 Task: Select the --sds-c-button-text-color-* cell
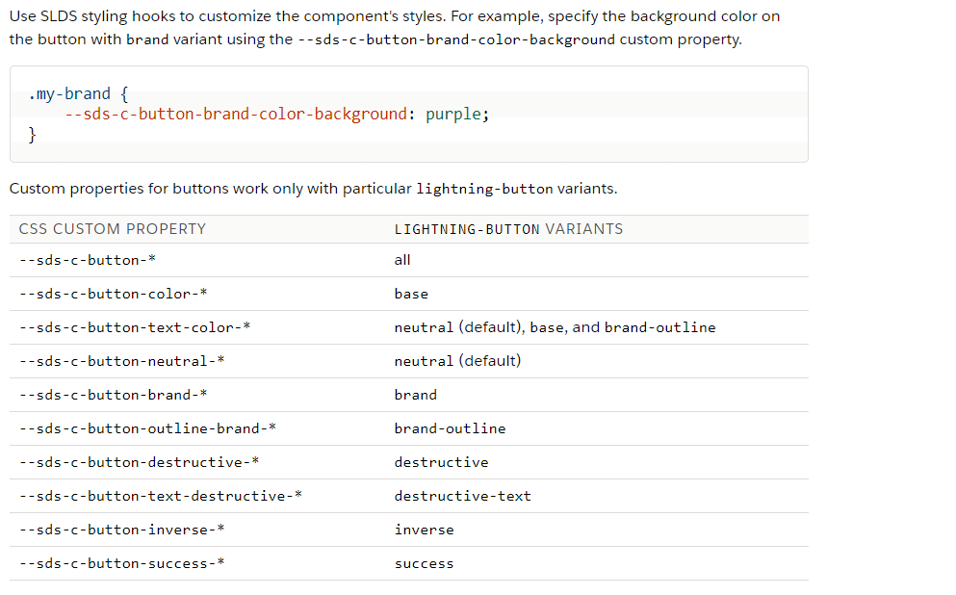(x=134, y=327)
